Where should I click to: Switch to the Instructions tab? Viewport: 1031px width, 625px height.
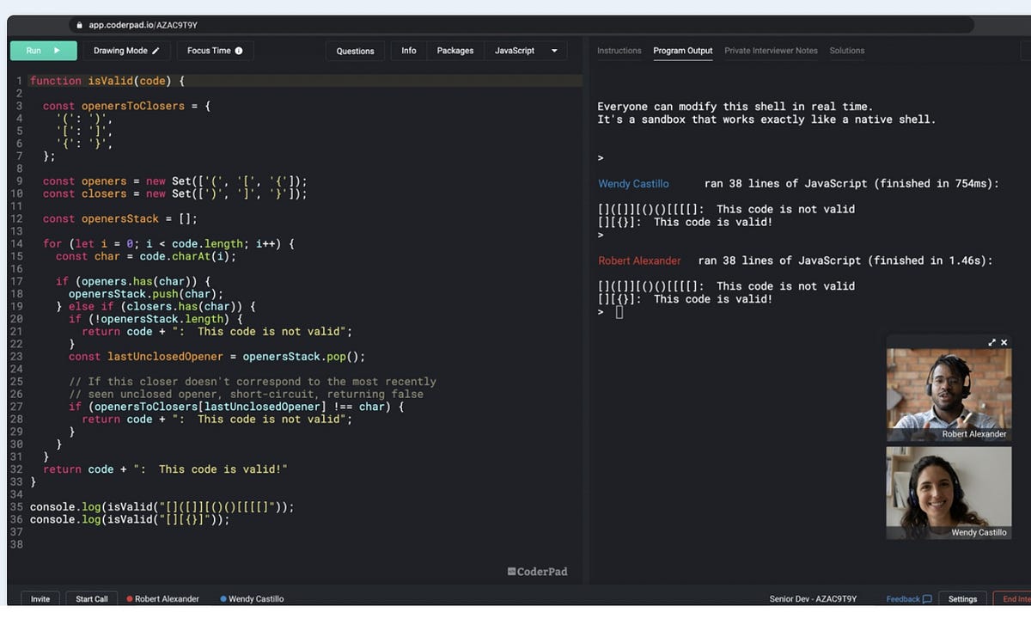pyautogui.click(x=619, y=51)
